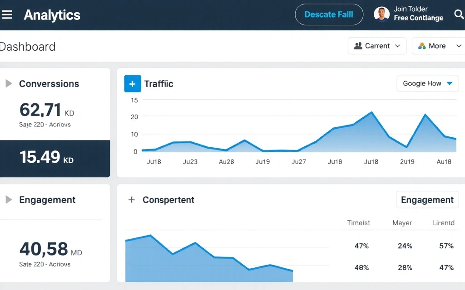Click the Analytics logo text
465x290 pixels.
(52, 14)
